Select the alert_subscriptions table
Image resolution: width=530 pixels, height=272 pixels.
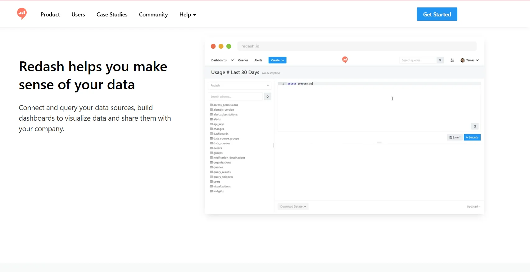pos(224,114)
